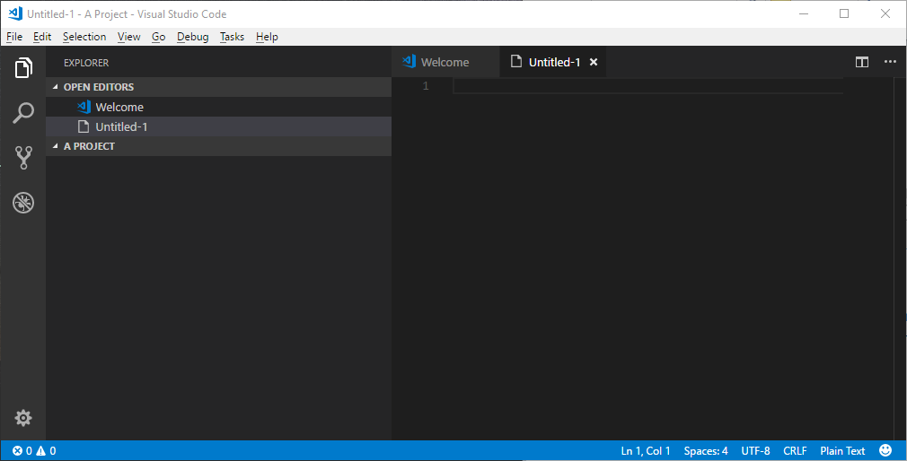Open the Source Control view
The image size is (907, 461).
click(x=23, y=157)
